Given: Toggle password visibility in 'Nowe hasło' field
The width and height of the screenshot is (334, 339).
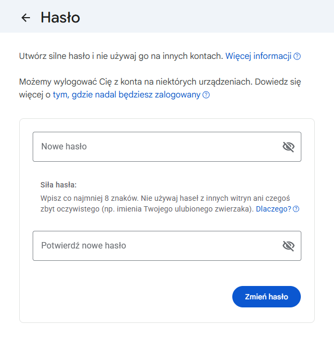Looking at the screenshot, I should point(289,147).
